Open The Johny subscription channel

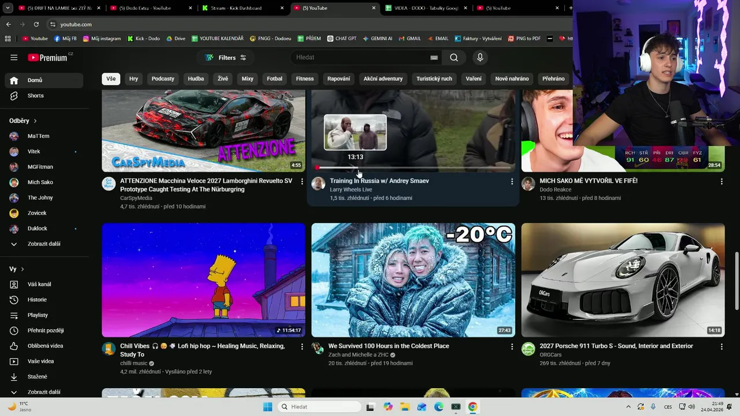[44, 198]
